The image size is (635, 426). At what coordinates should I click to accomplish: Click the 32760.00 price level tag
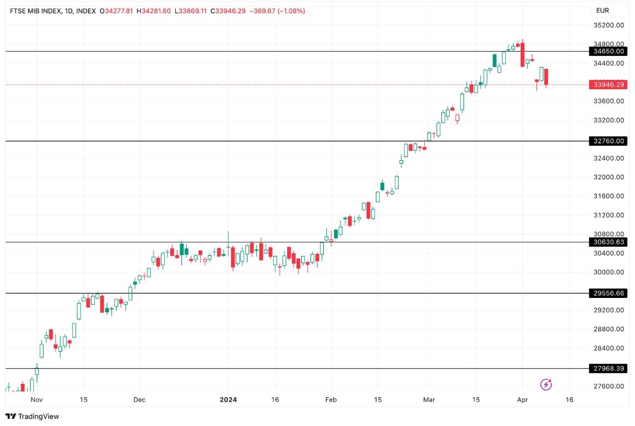click(608, 141)
